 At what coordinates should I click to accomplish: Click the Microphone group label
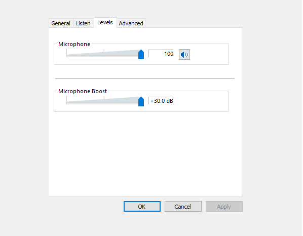click(74, 44)
